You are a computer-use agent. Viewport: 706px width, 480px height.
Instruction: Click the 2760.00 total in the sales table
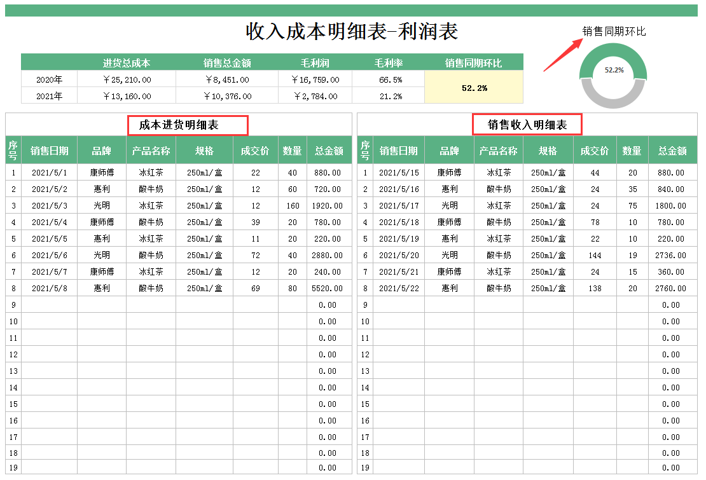tap(672, 288)
